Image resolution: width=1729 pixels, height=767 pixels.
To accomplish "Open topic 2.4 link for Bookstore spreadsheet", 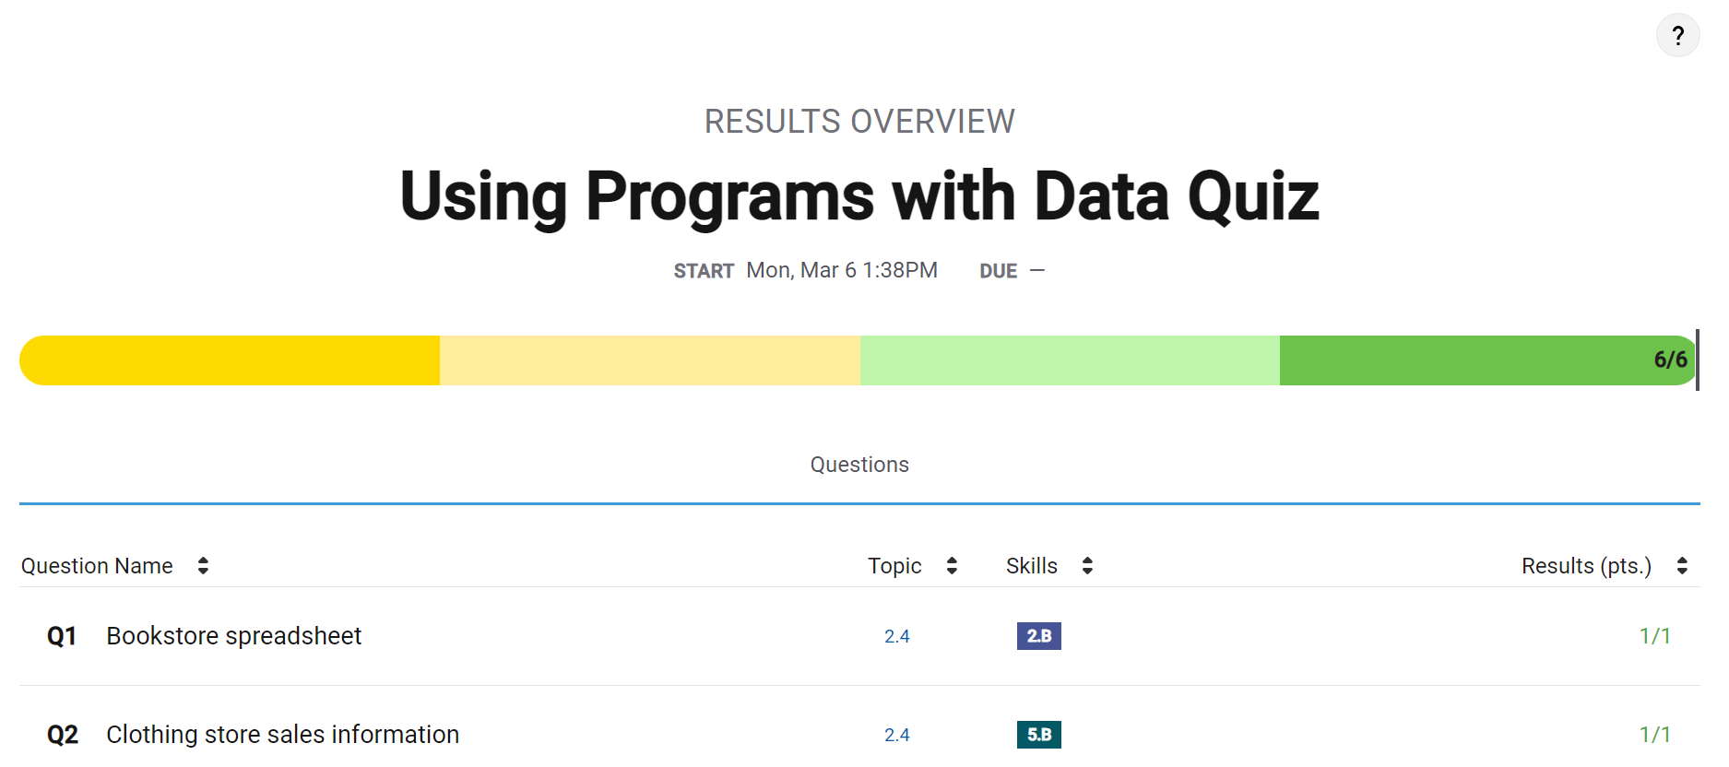I will coord(896,636).
